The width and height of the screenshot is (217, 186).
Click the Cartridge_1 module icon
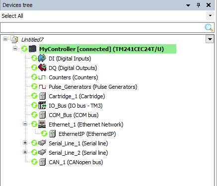42,96
